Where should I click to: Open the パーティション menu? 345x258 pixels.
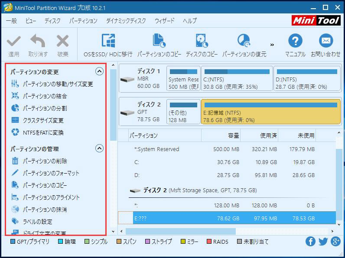[83, 21]
